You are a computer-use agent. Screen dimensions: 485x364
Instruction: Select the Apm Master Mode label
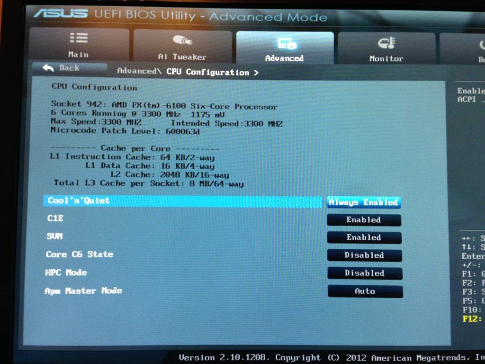[83, 291]
